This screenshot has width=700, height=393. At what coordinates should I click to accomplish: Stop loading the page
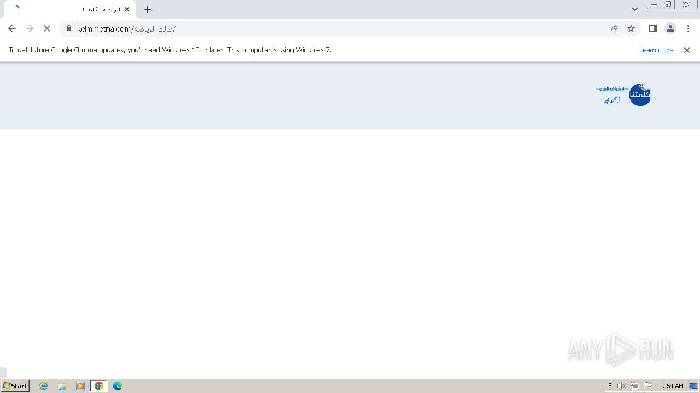(47, 28)
